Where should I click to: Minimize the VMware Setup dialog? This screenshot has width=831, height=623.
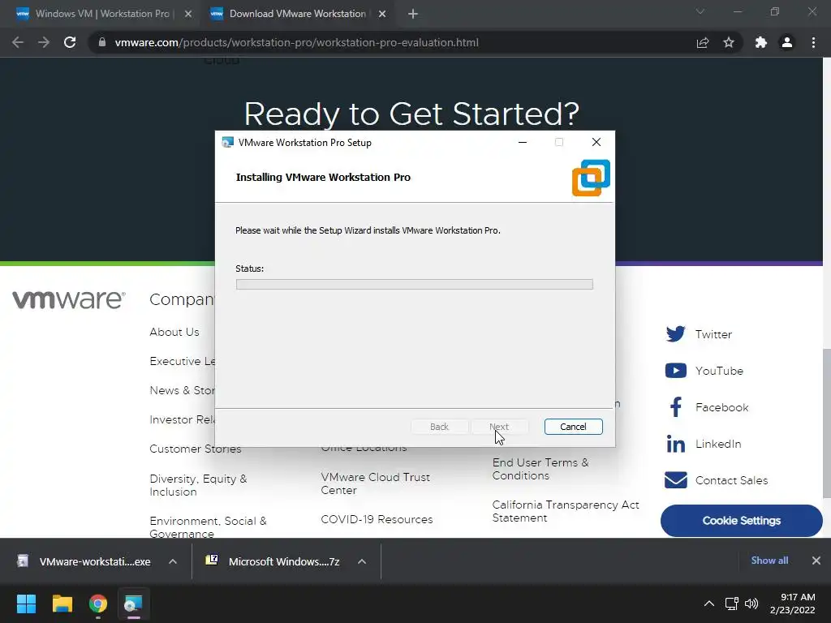pos(523,142)
